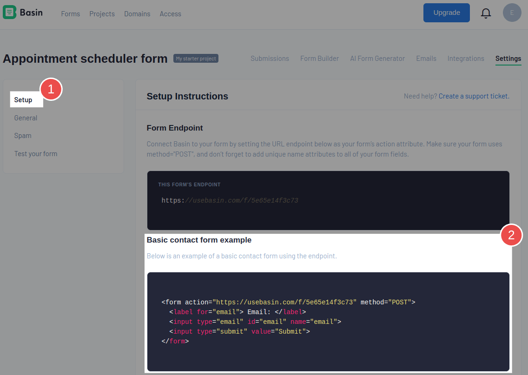Open the Emails tab
Viewport: 528px width, 375px height.
coord(426,58)
